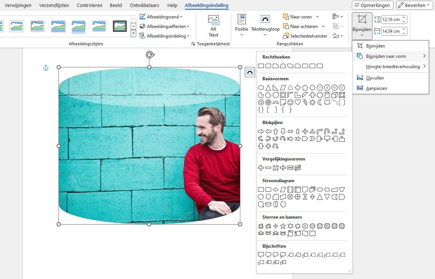Click the layout options icon beside picture
435x279 pixels.
[250, 73]
